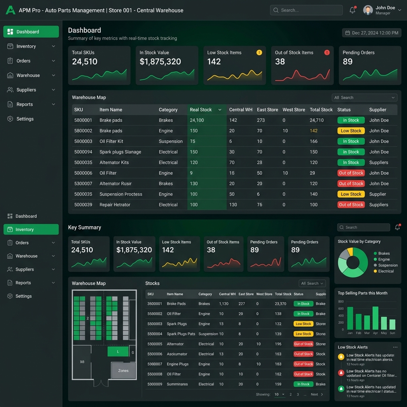Screen dimensions: 407x407
Task: Open Settings in the upper sidebar
Action: [31, 119]
